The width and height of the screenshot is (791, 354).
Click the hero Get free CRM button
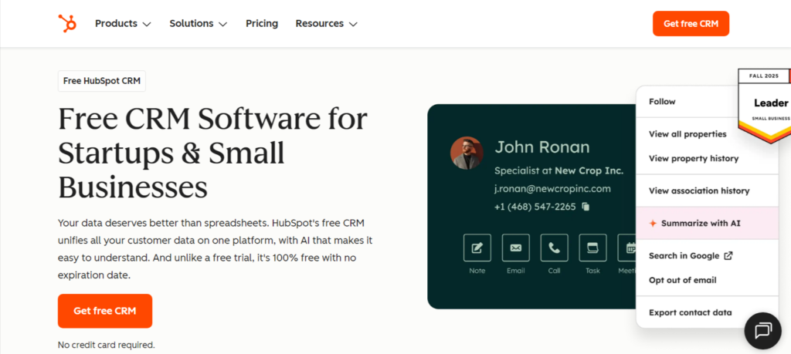(104, 311)
